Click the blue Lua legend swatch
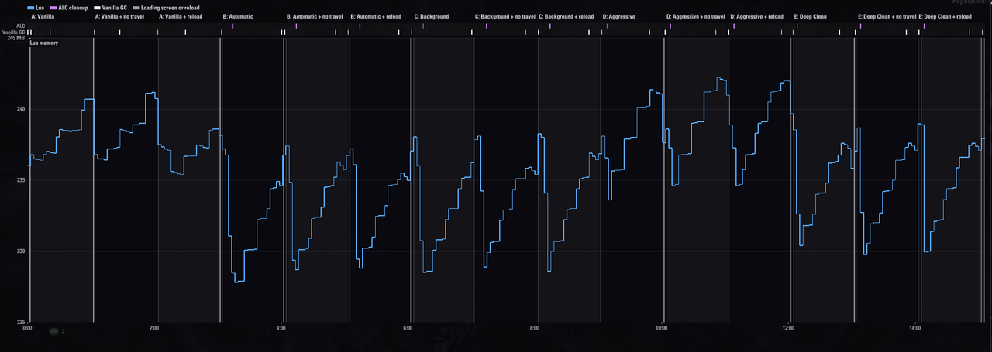This screenshot has width=992, height=352. point(30,7)
